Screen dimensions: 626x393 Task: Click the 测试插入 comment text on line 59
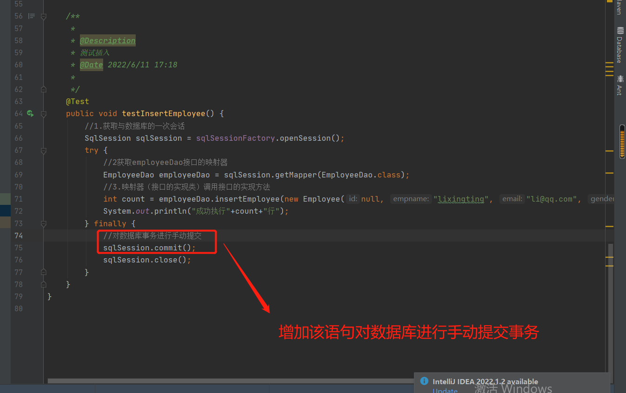click(x=95, y=53)
